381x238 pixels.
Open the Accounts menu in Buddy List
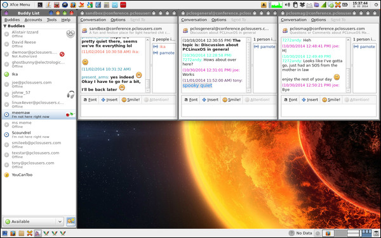click(x=33, y=20)
